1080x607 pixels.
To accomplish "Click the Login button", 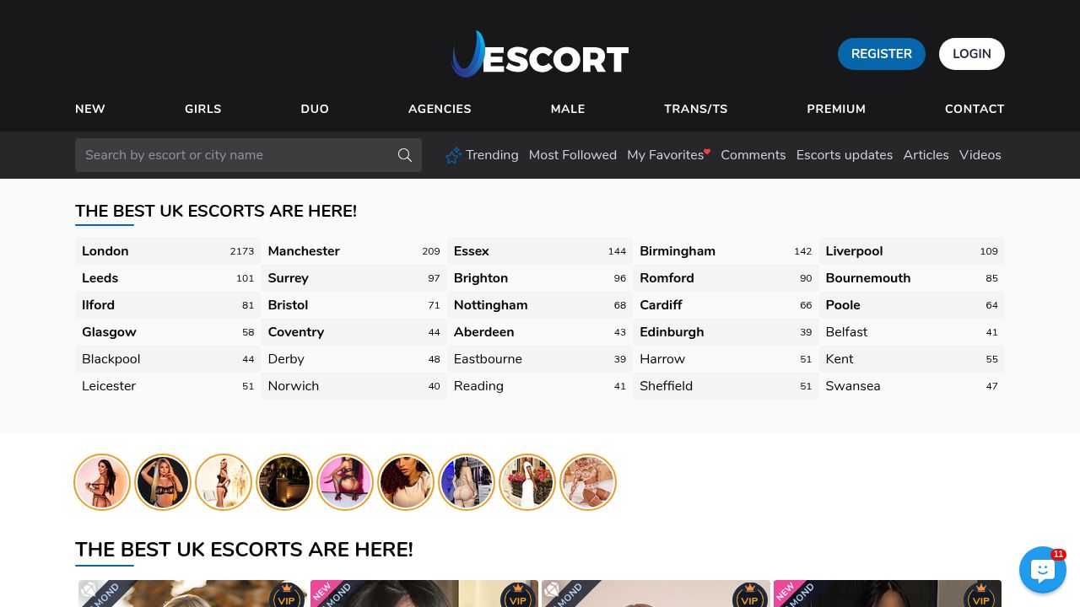I will tap(972, 54).
